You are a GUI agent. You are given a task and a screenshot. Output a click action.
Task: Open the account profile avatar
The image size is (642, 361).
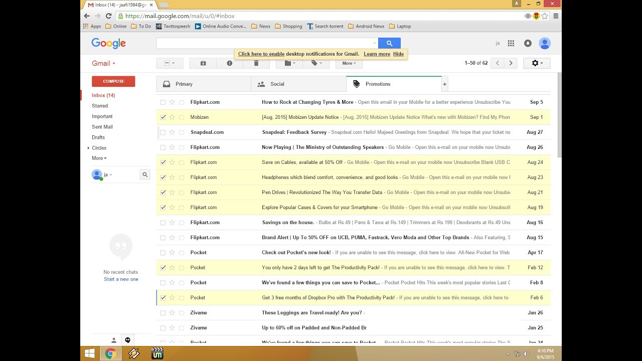(x=545, y=44)
